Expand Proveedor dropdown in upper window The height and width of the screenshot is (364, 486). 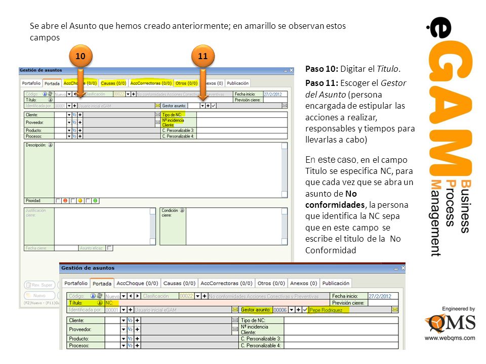(x=69, y=122)
